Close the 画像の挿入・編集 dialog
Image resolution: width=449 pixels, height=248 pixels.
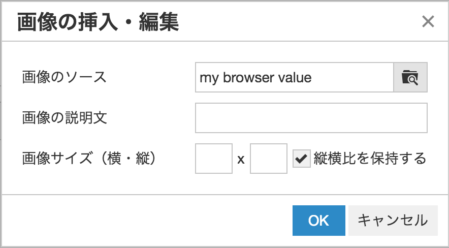click(428, 21)
